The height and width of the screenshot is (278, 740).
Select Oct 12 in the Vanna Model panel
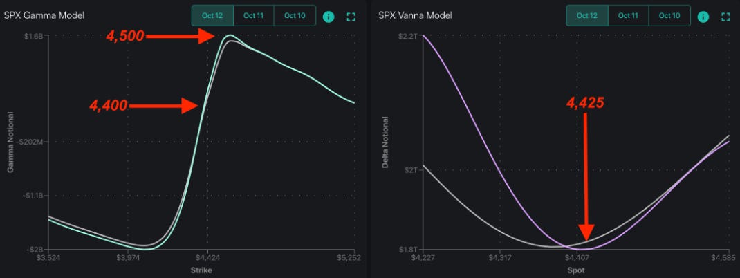tap(587, 15)
